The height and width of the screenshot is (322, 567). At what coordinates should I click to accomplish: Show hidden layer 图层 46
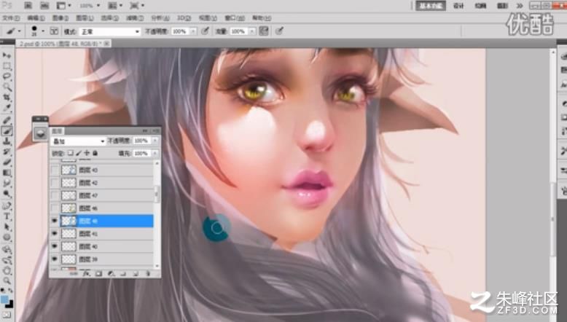pyautogui.click(x=55, y=208)
